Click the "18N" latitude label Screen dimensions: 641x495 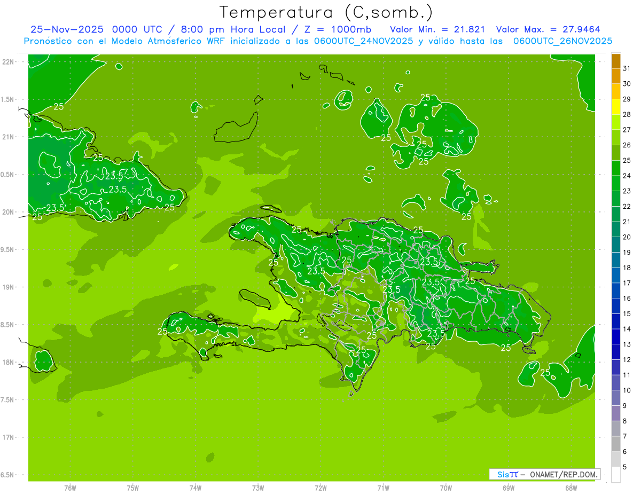8,362
